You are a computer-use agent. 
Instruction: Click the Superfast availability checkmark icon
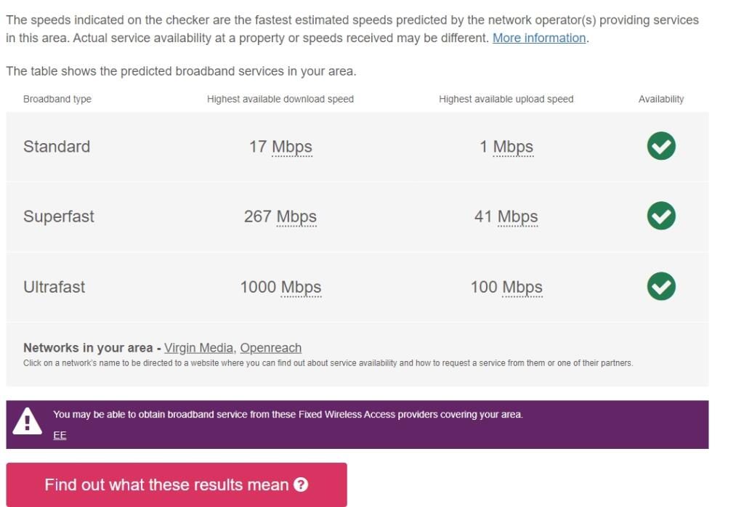pos(661,216)
